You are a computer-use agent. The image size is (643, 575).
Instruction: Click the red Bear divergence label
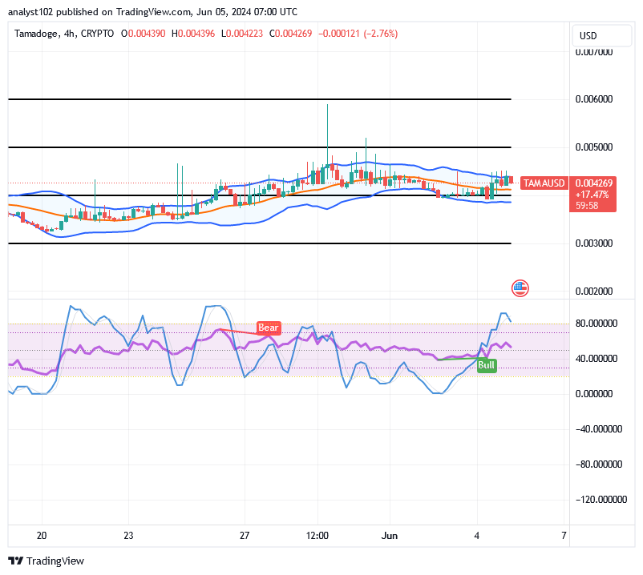click(x=269, y=328)
